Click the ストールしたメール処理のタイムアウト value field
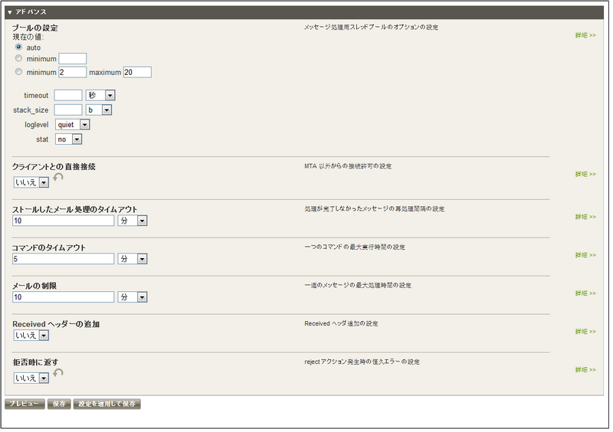The height and width of the screenshot is (432, 613). point(64,221)
